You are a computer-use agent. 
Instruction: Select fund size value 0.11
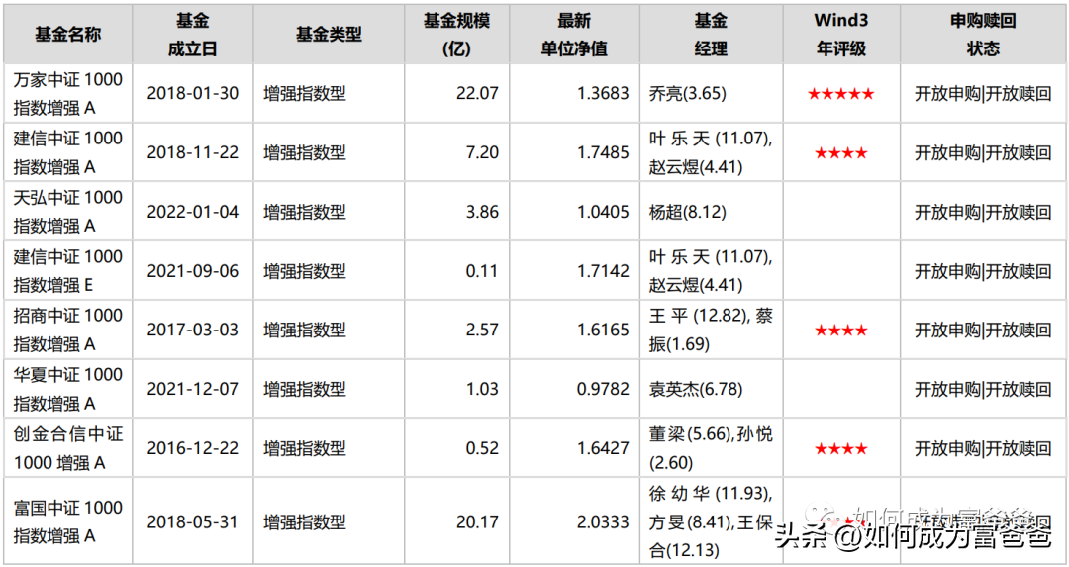click(x=483, y=271)
